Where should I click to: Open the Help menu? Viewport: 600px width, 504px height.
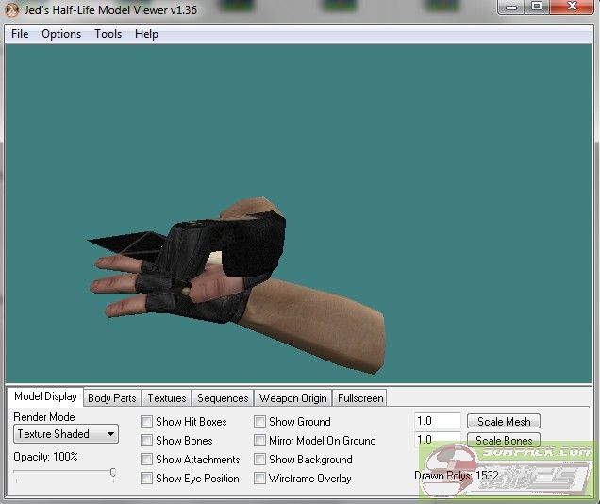pyautogui.click(x=146, y=34)
